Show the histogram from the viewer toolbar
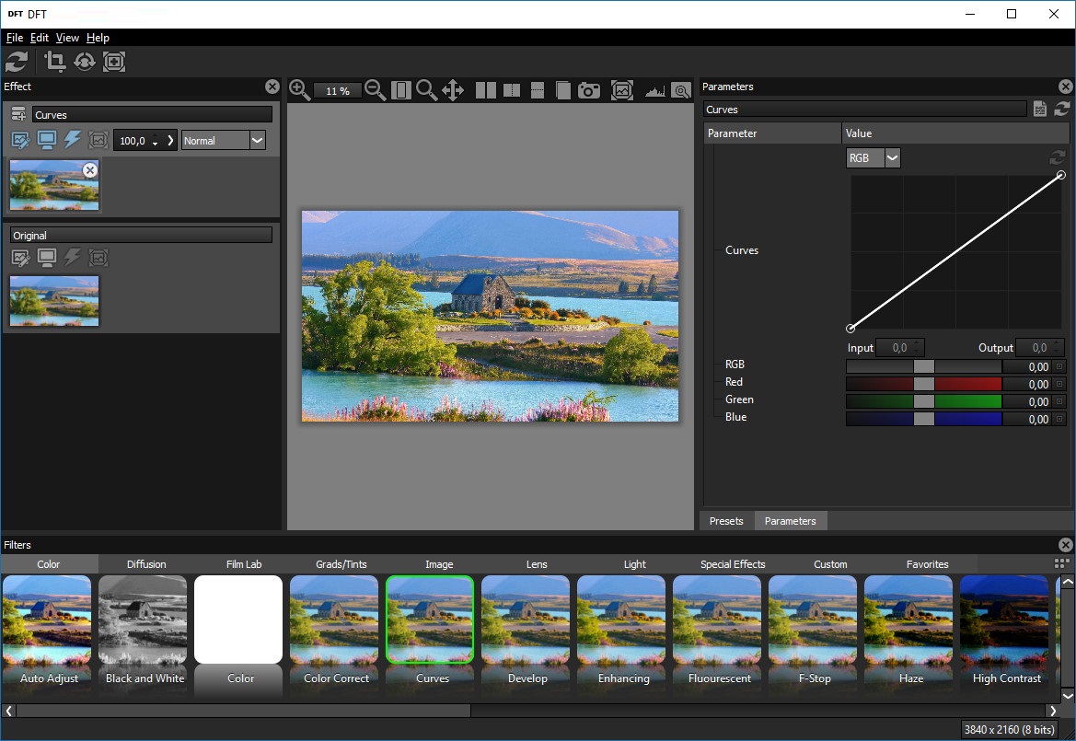 [654, 90]
